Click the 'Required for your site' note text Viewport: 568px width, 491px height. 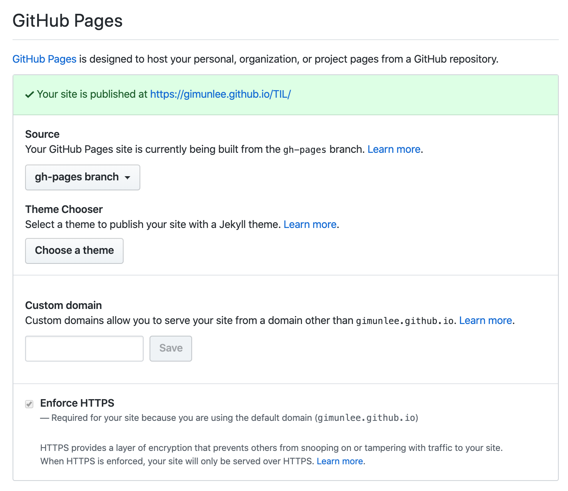[229, 418]
